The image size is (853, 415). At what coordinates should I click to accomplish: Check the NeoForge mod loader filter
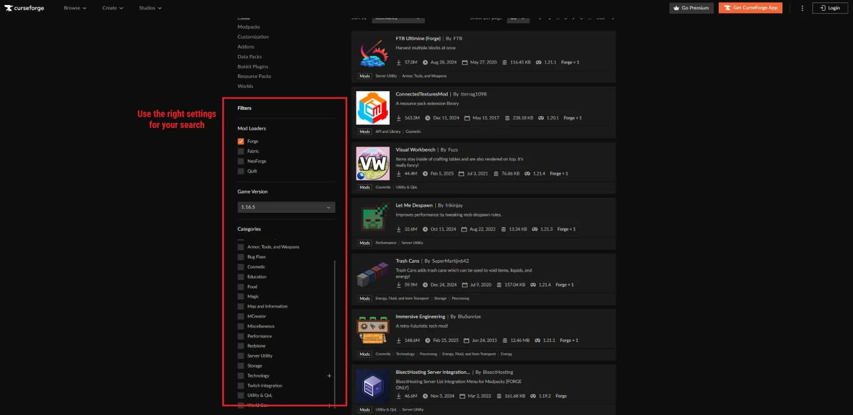click(x=241, y=161)
